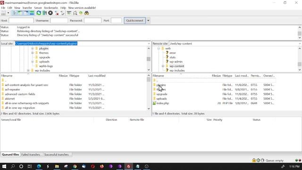Open the Quickconnect history dropdown

click(148, 20)
